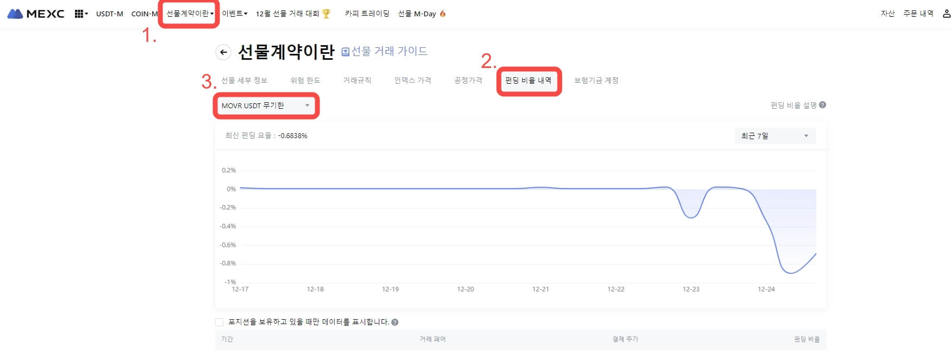This screenshot has height=354, width=951.
Task: Expand the 선물계약이란 menu
Action: 190,14
